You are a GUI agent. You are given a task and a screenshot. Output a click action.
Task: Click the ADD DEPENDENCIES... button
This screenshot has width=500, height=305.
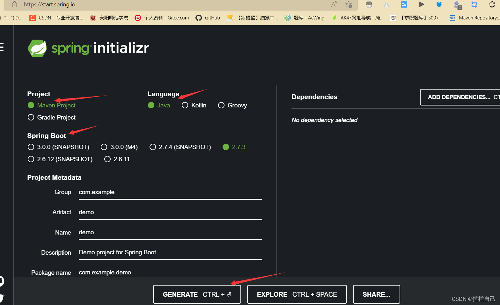coord(460,97)
